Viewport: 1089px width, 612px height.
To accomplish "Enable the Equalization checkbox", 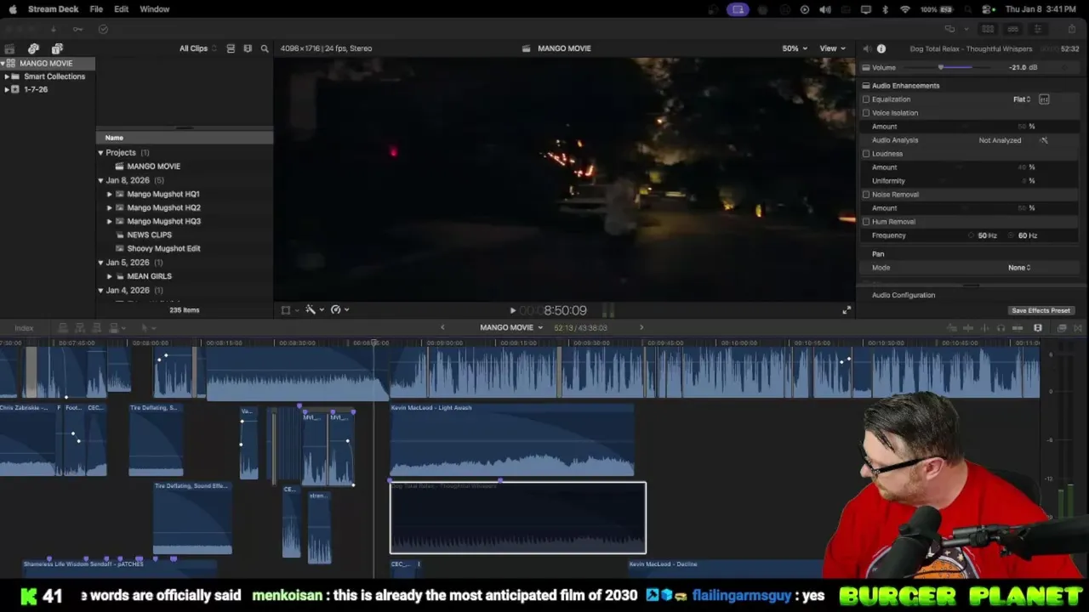I will point(866,99).
